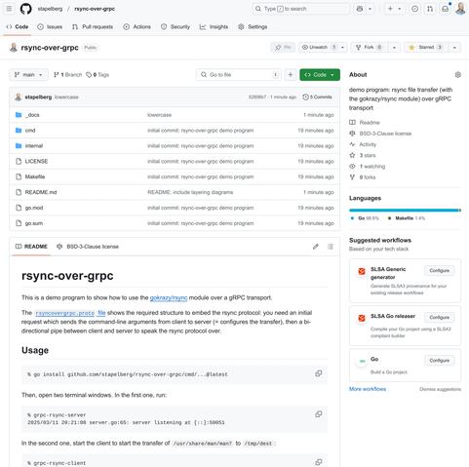469x467 pixels.
Task: Click the go.sum file icon
Action: coord(19,223)
